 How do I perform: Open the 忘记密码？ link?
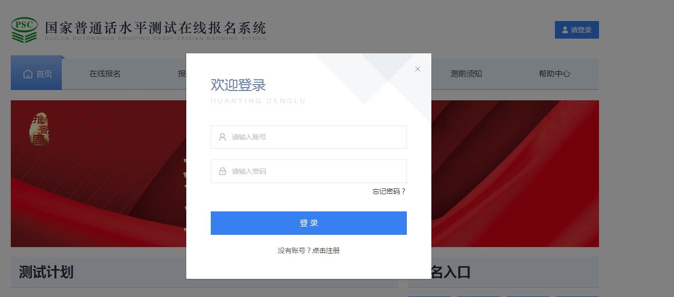tap(389, 191)
